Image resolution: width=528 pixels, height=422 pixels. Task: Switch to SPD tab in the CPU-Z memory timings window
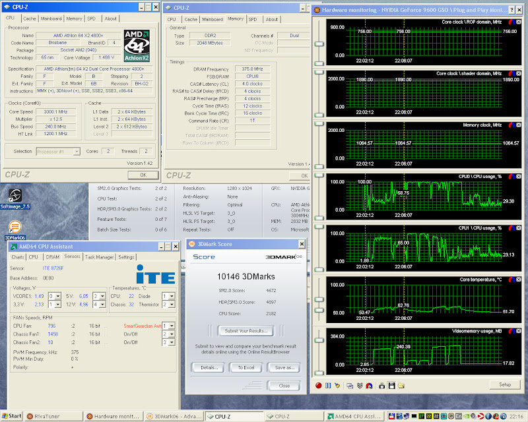point(253,20)
